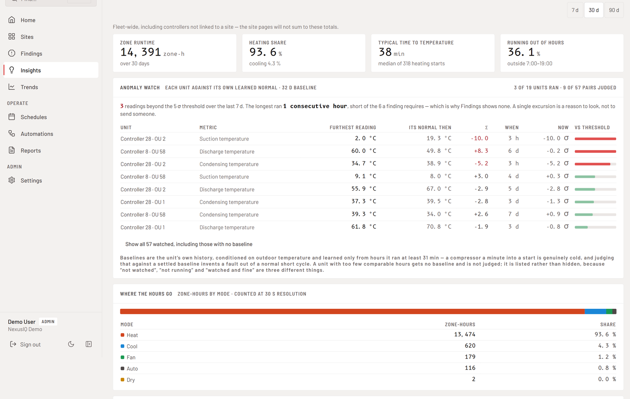Click the Vs Threshold column header
Viewport: 630px width, 399px height.
pos(592,128)
